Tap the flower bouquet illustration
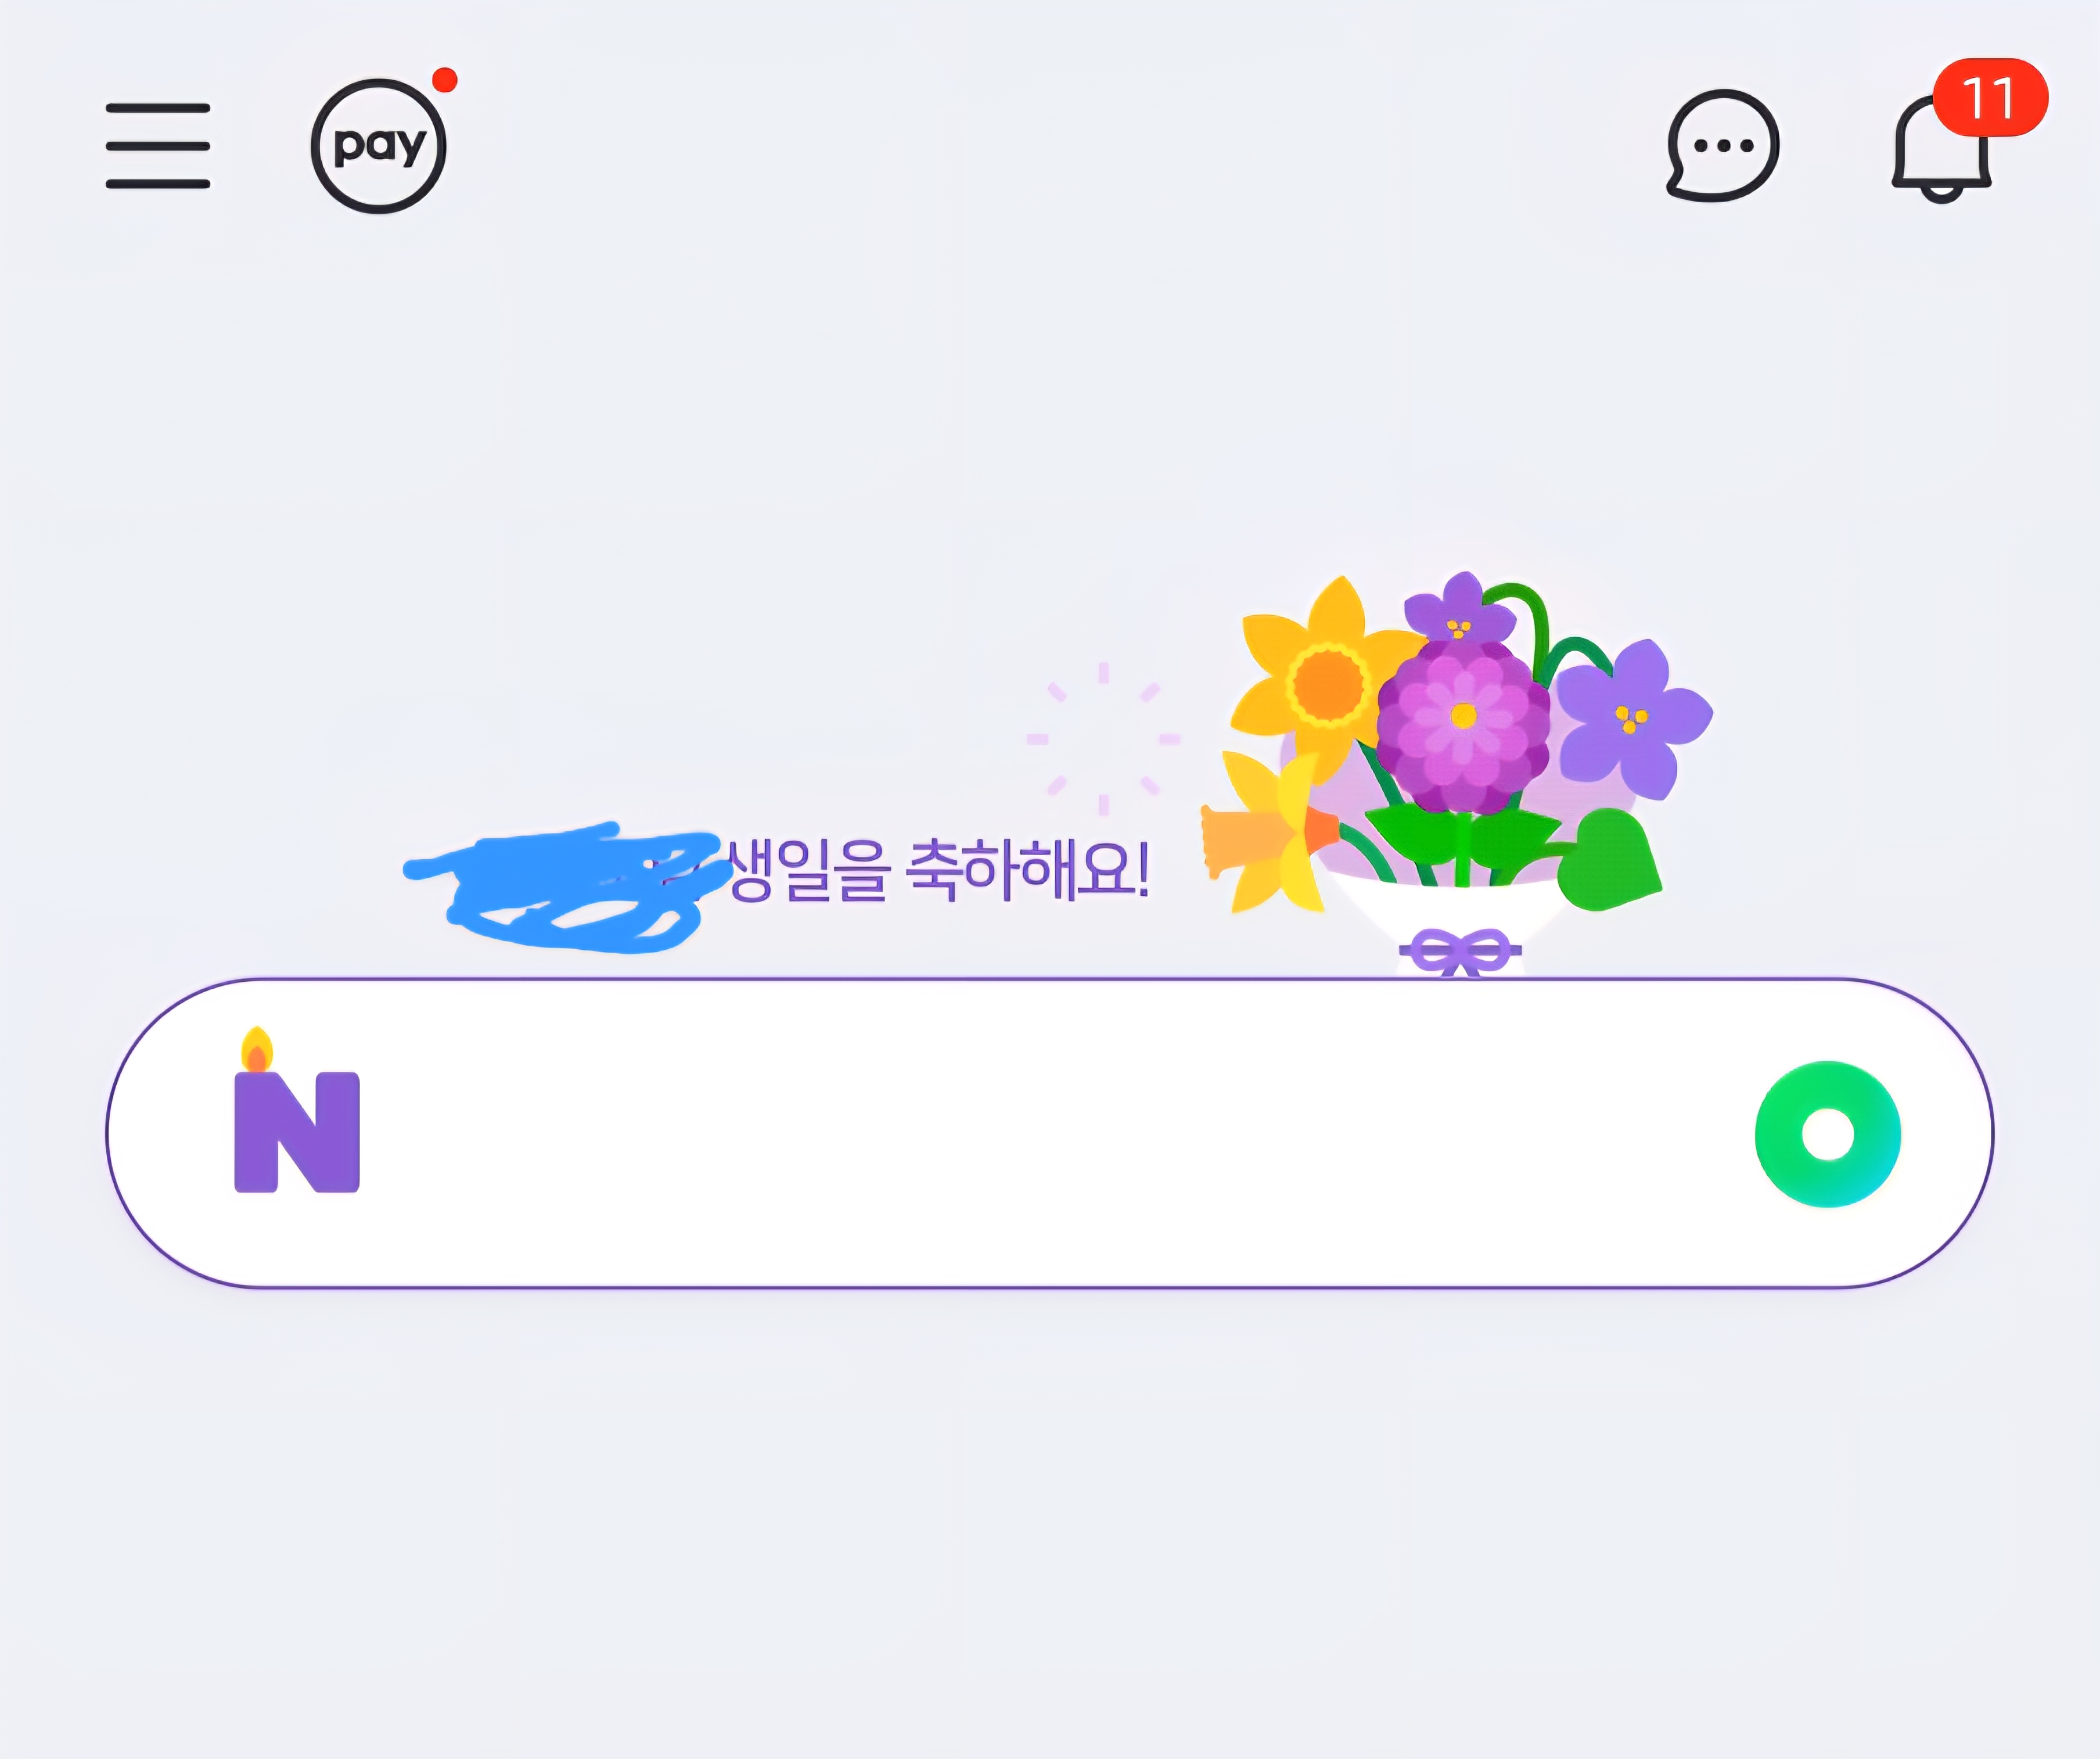Image resolution: width=2100 pixels, height=1759 pixels. pyautogui.click(x=1456, y=775)
